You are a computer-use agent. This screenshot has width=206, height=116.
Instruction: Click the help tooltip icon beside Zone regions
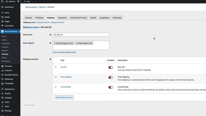(x=50, y=43)
